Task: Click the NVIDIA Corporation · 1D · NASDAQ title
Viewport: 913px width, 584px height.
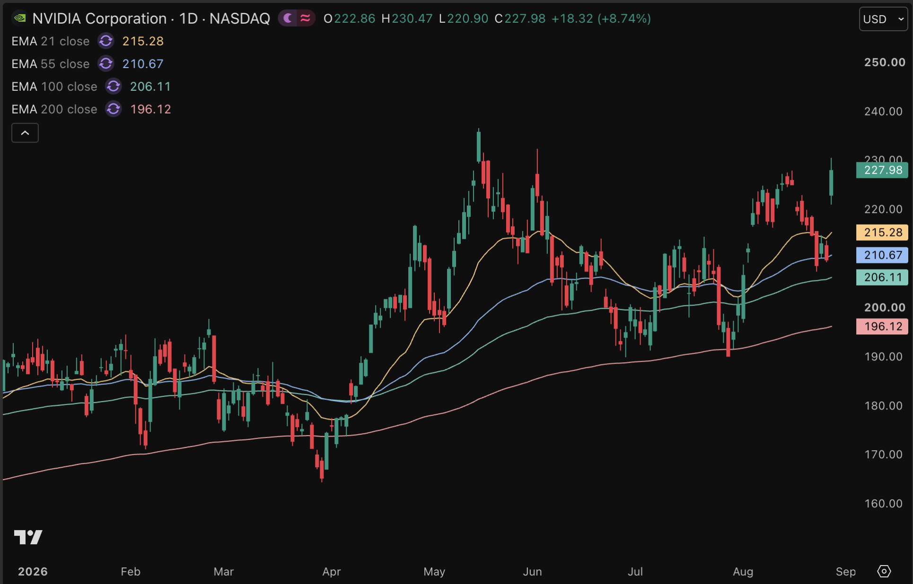Action: 151,18
